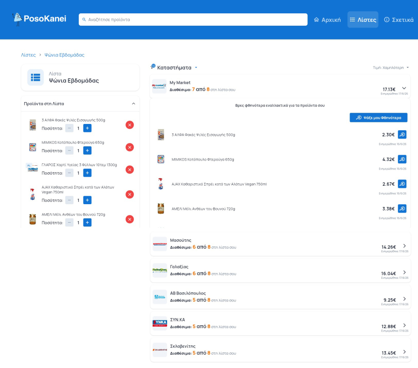Image resolution: width=418 pixels, height=368 pixels.
Task: Click Ψώνια Εβδομάδας breadcrumb link
Action: [64, 55]
